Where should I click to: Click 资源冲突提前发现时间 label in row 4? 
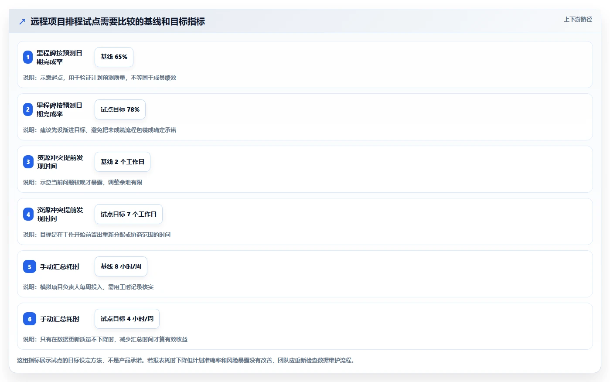[x=60, y=214]
